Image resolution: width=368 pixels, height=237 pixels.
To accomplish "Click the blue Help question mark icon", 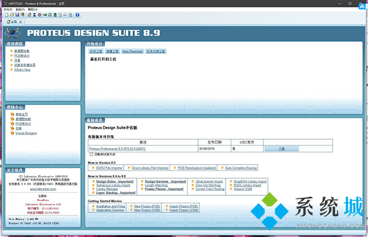I will [x=77, y=15].
